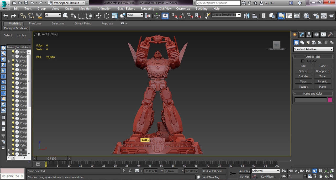Click the magenta object color swatch

(330, 100)
